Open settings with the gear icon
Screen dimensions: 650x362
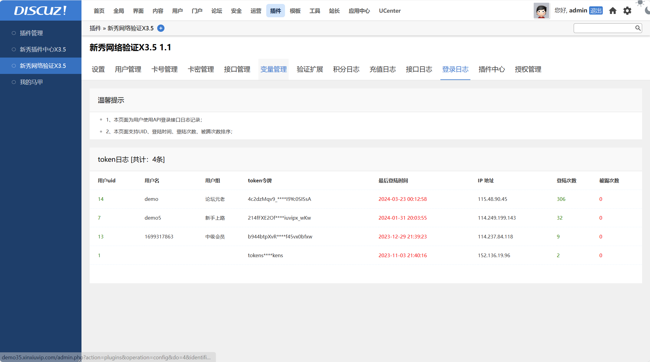click(x=627, y=11)
